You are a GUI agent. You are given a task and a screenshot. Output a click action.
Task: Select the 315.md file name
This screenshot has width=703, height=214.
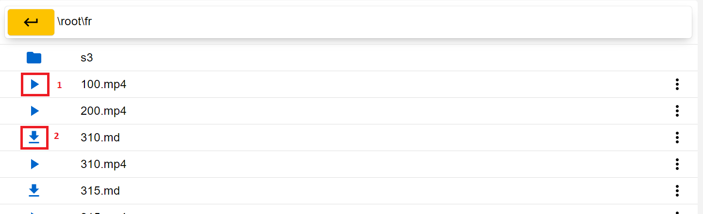pos(100,191)
